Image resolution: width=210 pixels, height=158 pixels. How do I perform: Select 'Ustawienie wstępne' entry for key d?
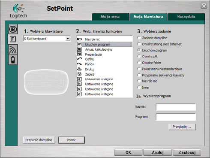pyautogui.click(x=104, y=94)
